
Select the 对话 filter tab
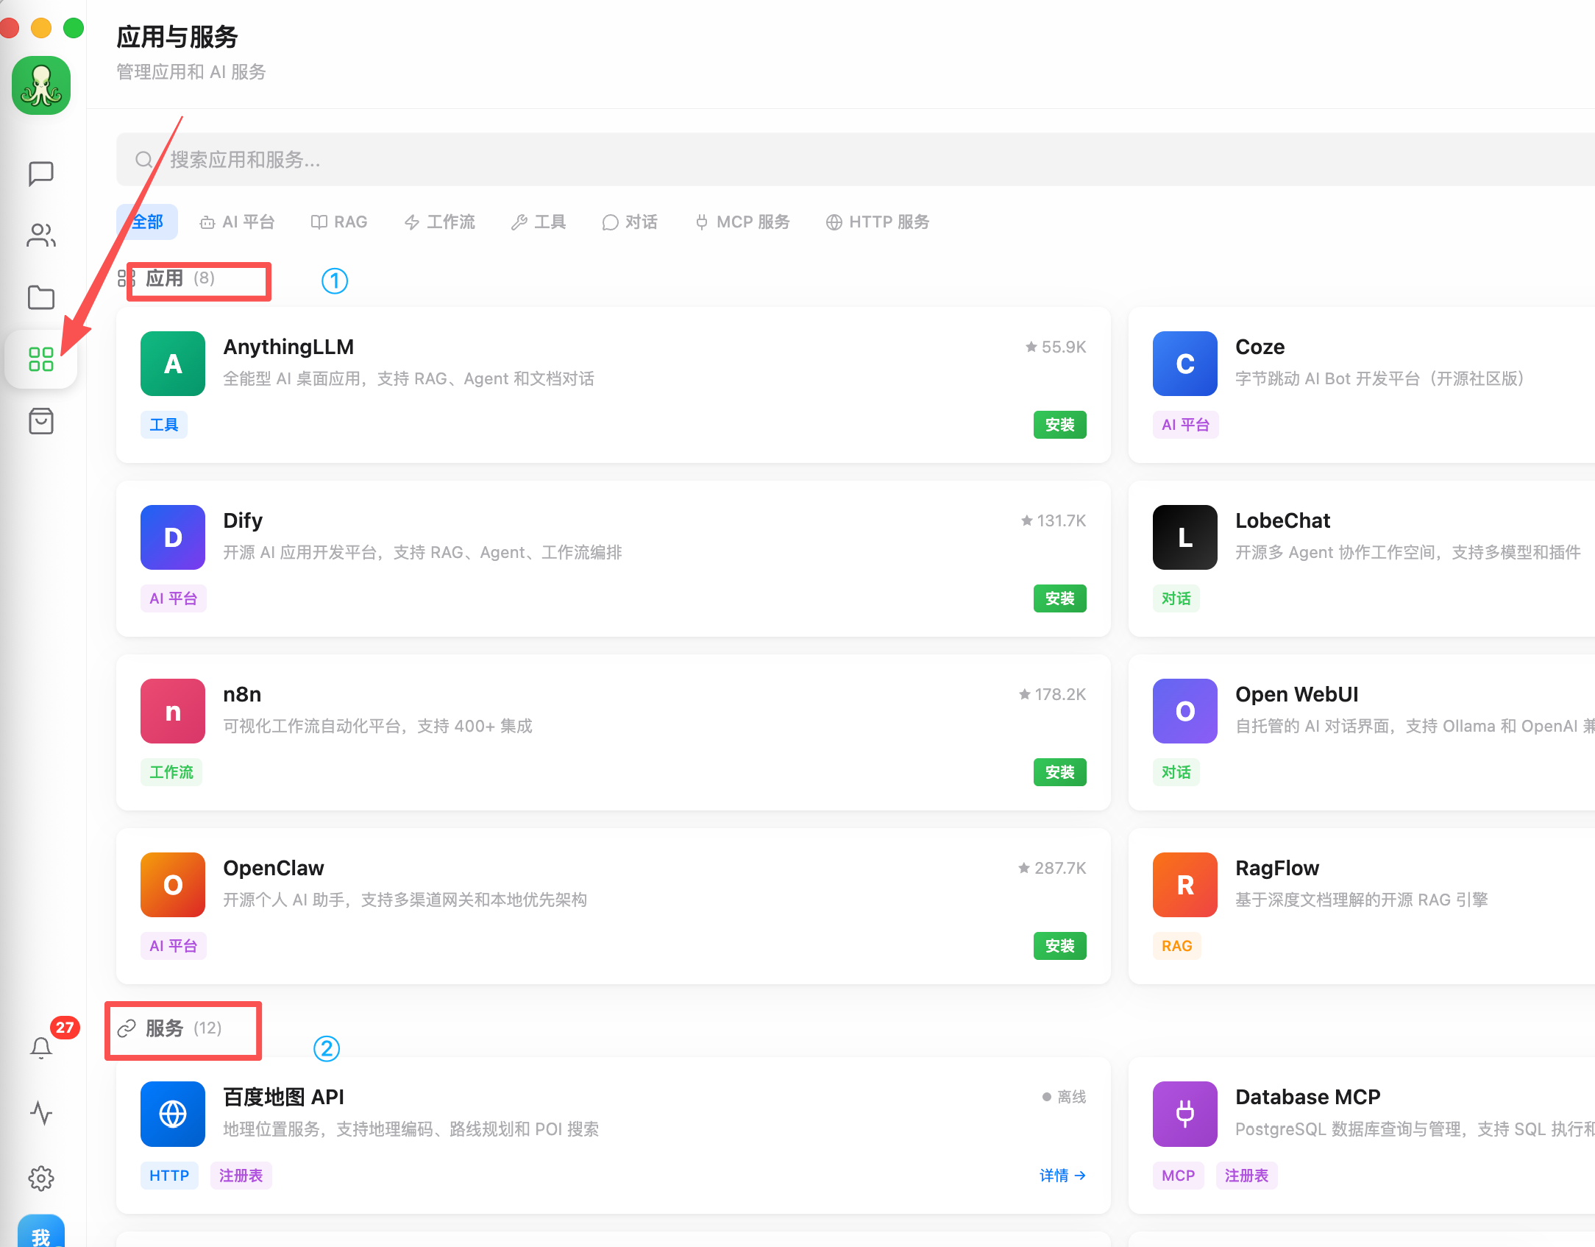630,222
